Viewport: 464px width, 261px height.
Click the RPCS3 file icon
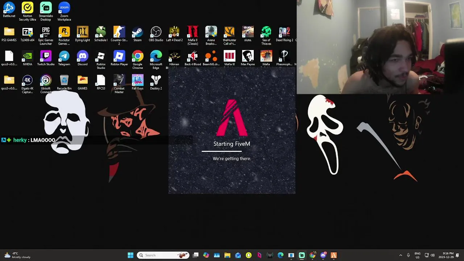[x=101, y=82]
